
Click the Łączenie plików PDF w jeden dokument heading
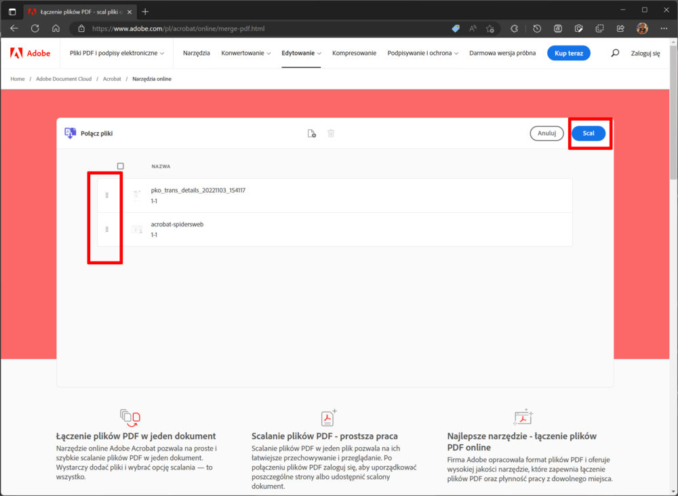click(136, 436)
